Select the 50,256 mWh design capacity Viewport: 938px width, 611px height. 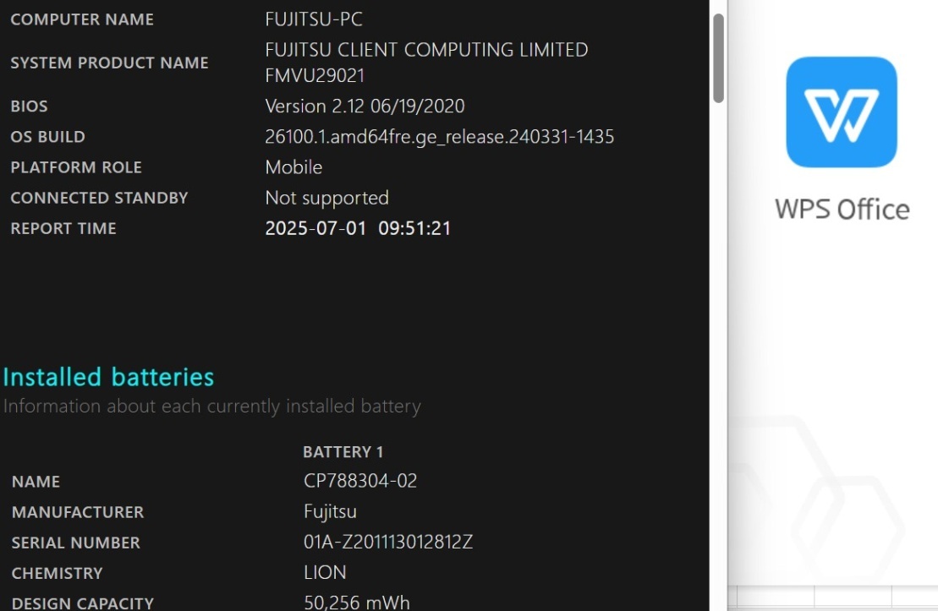pyautogui.click(x=357, y=602)
